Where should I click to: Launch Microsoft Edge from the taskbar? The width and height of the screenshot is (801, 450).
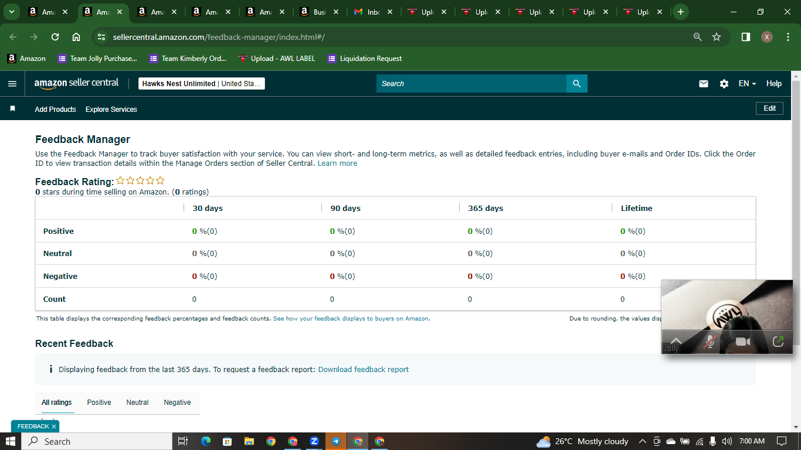pyautogui.click(x=205, y=441)
